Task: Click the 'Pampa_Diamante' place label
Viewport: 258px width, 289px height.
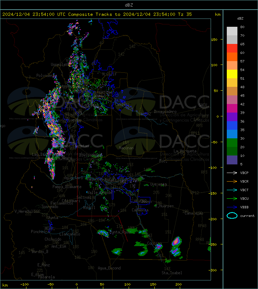Action: (x=67, y=187)
